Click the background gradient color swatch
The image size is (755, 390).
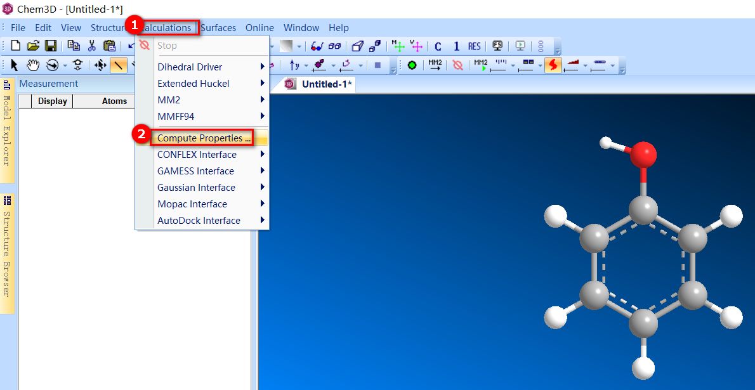286,46
